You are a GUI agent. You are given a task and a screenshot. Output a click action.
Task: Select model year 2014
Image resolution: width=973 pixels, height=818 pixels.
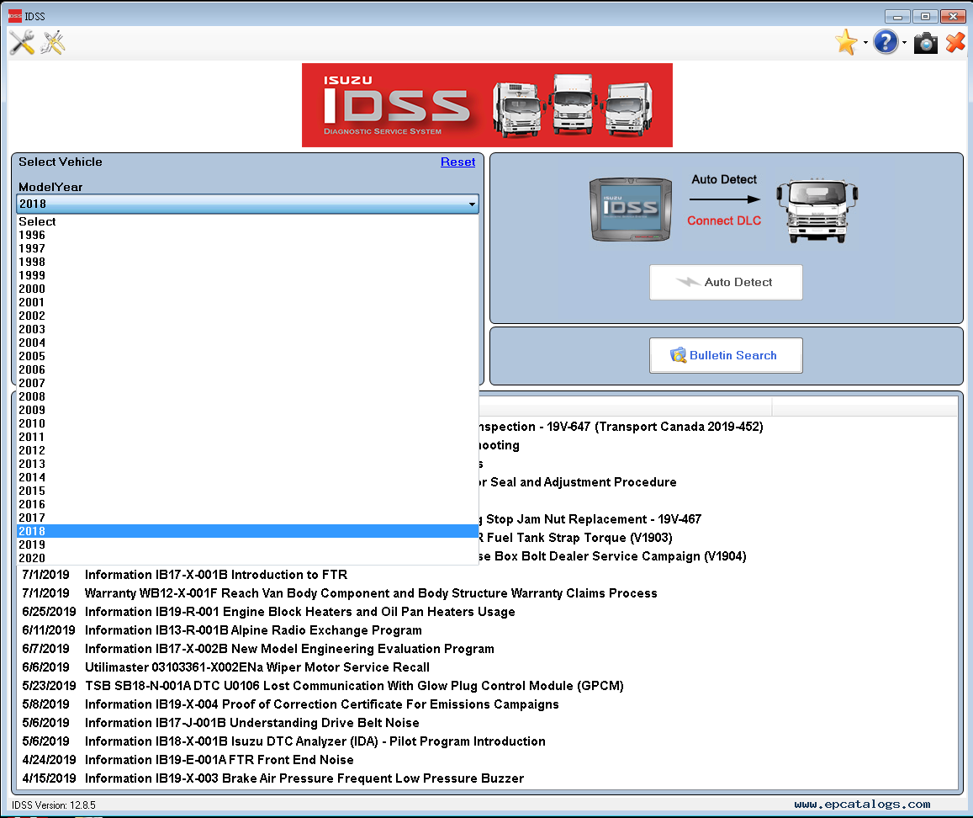(x=247, y=477)
